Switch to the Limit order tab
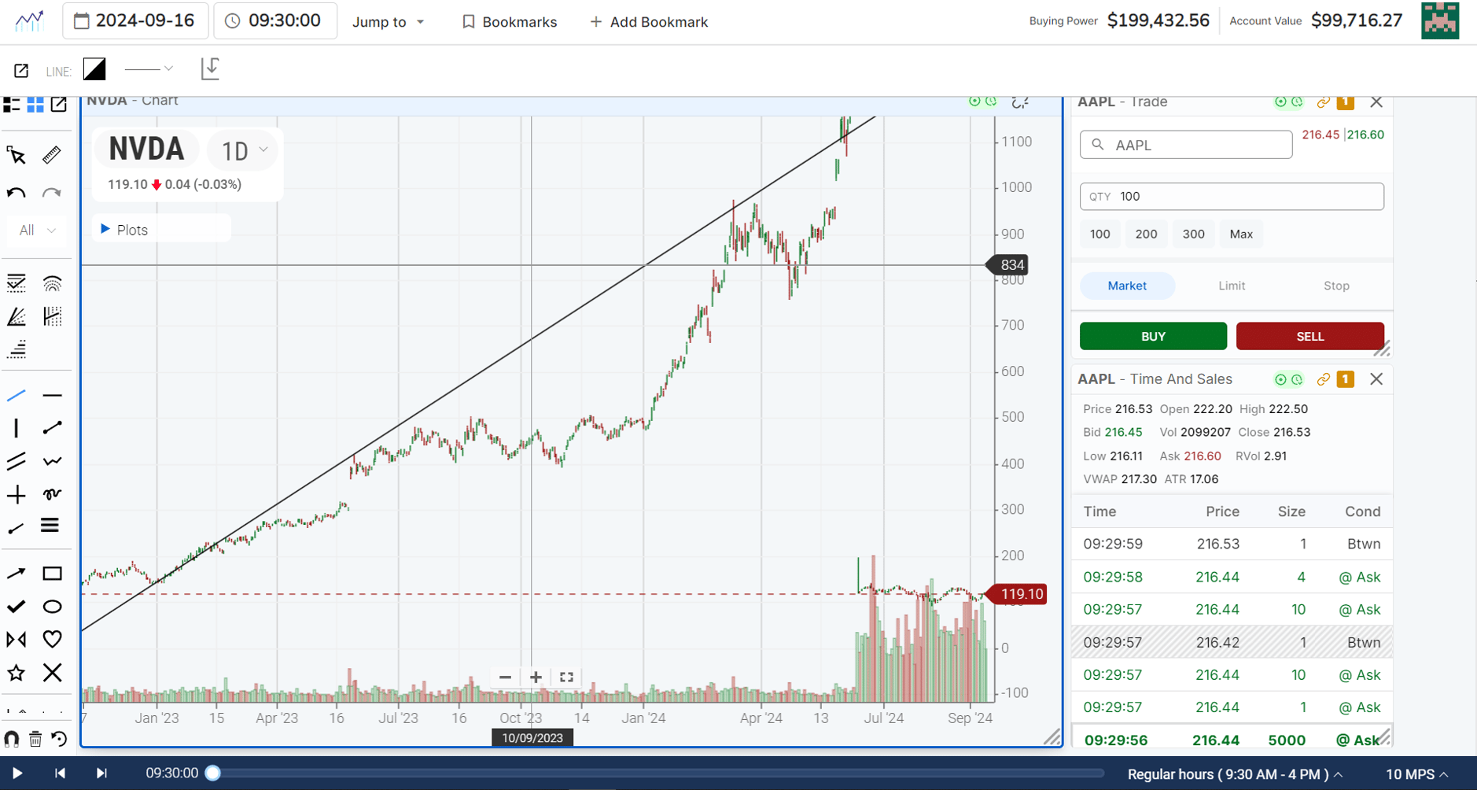This screenshot has height=790, width=1477. [x=1231, y=286]
